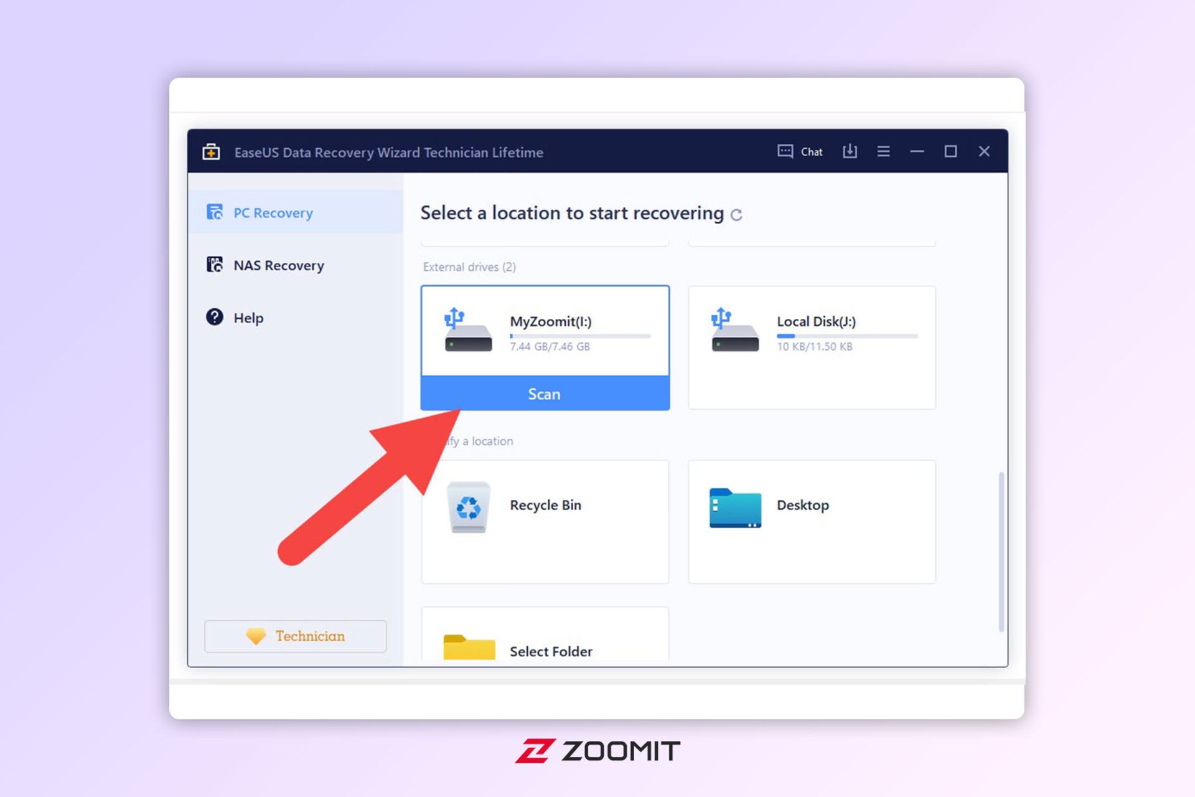Click the NAS Recovery sidebar icon
The height and width of the screenshot is (797, 1195).
[215, 265]
